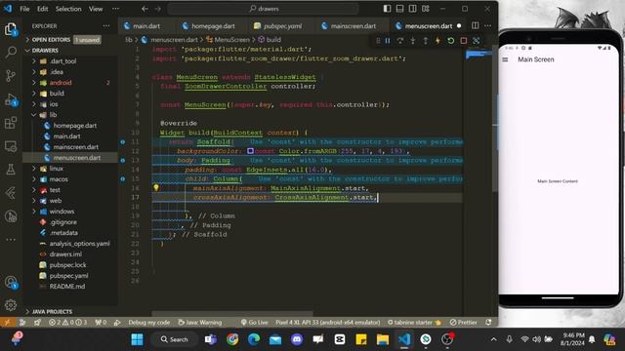Viewport: 625px width, 351px height.
Task: Expand the Java Projects section
Action: pos(52,312)
